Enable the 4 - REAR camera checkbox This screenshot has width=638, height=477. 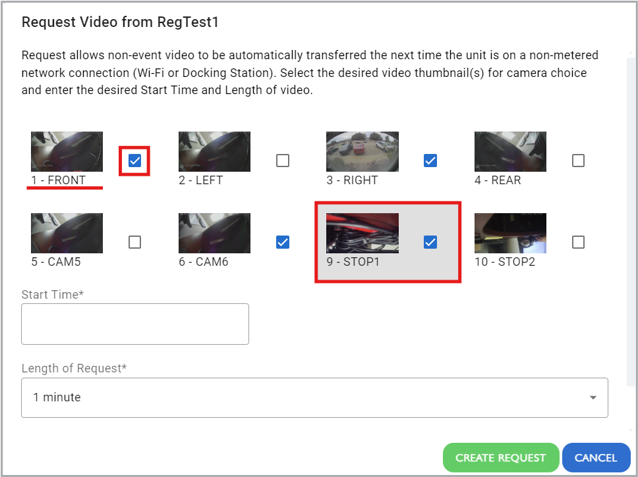pyautogui.click(x=578, y=161)
